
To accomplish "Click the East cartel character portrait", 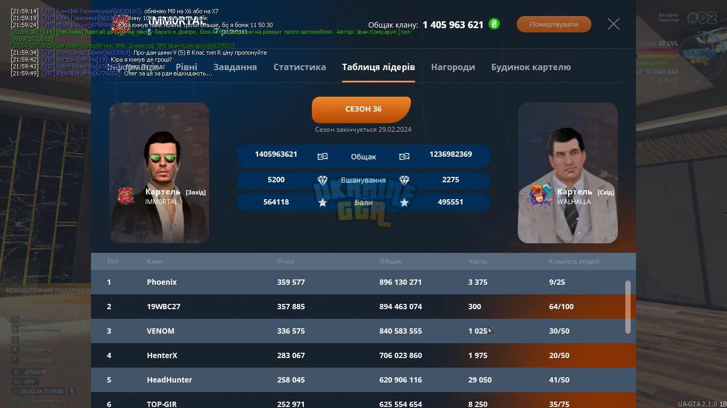I will pyautogui.click(x=568, y=173).
